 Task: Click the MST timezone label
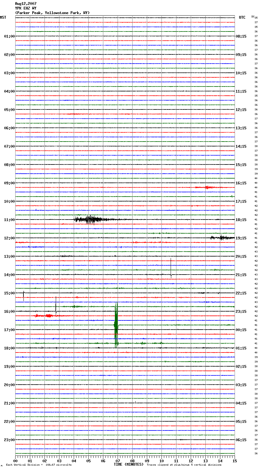point(3,17)
